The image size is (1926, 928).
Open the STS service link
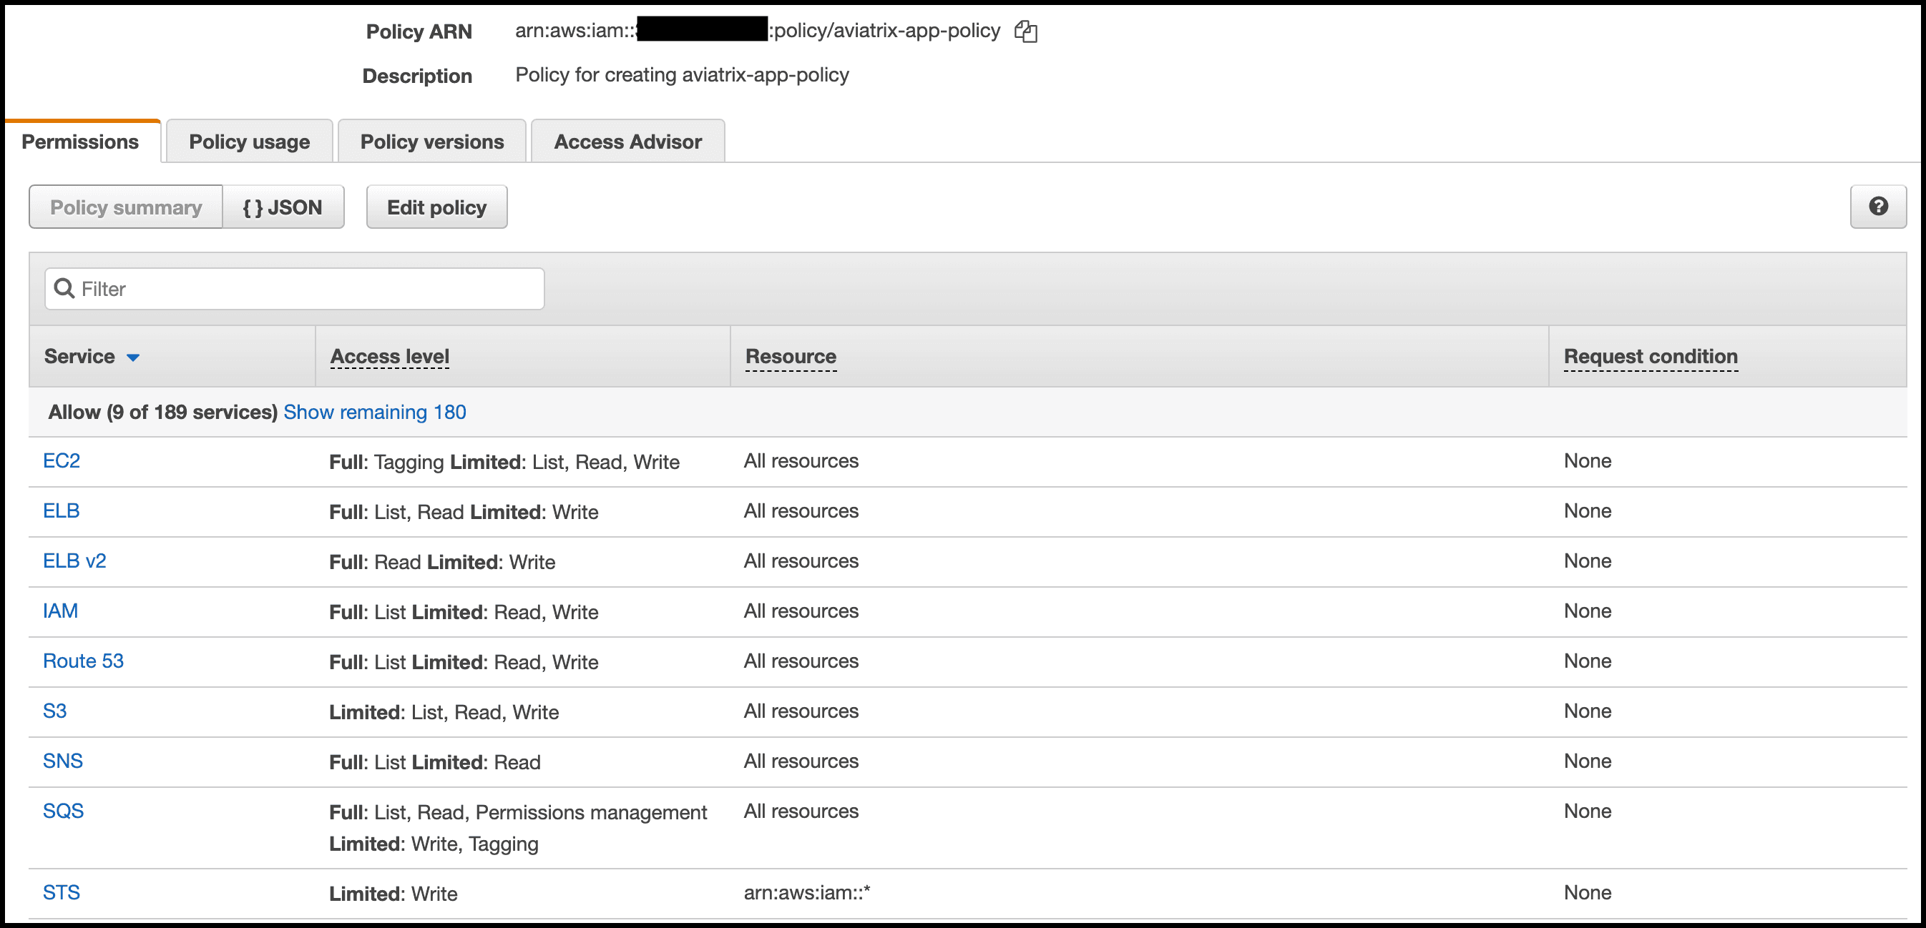pyautogui.click(x=62, y=893)
